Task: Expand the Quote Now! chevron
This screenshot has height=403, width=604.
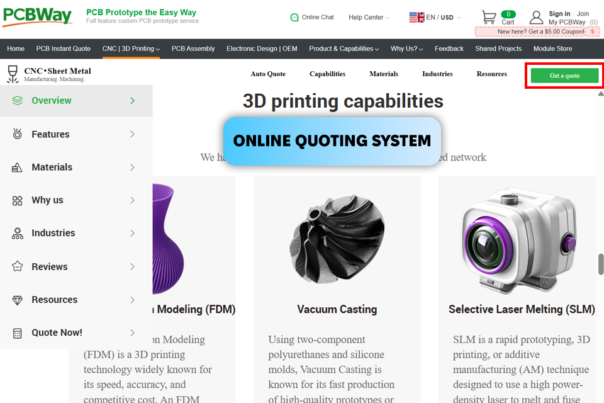Action: click(x=133, y=333)
